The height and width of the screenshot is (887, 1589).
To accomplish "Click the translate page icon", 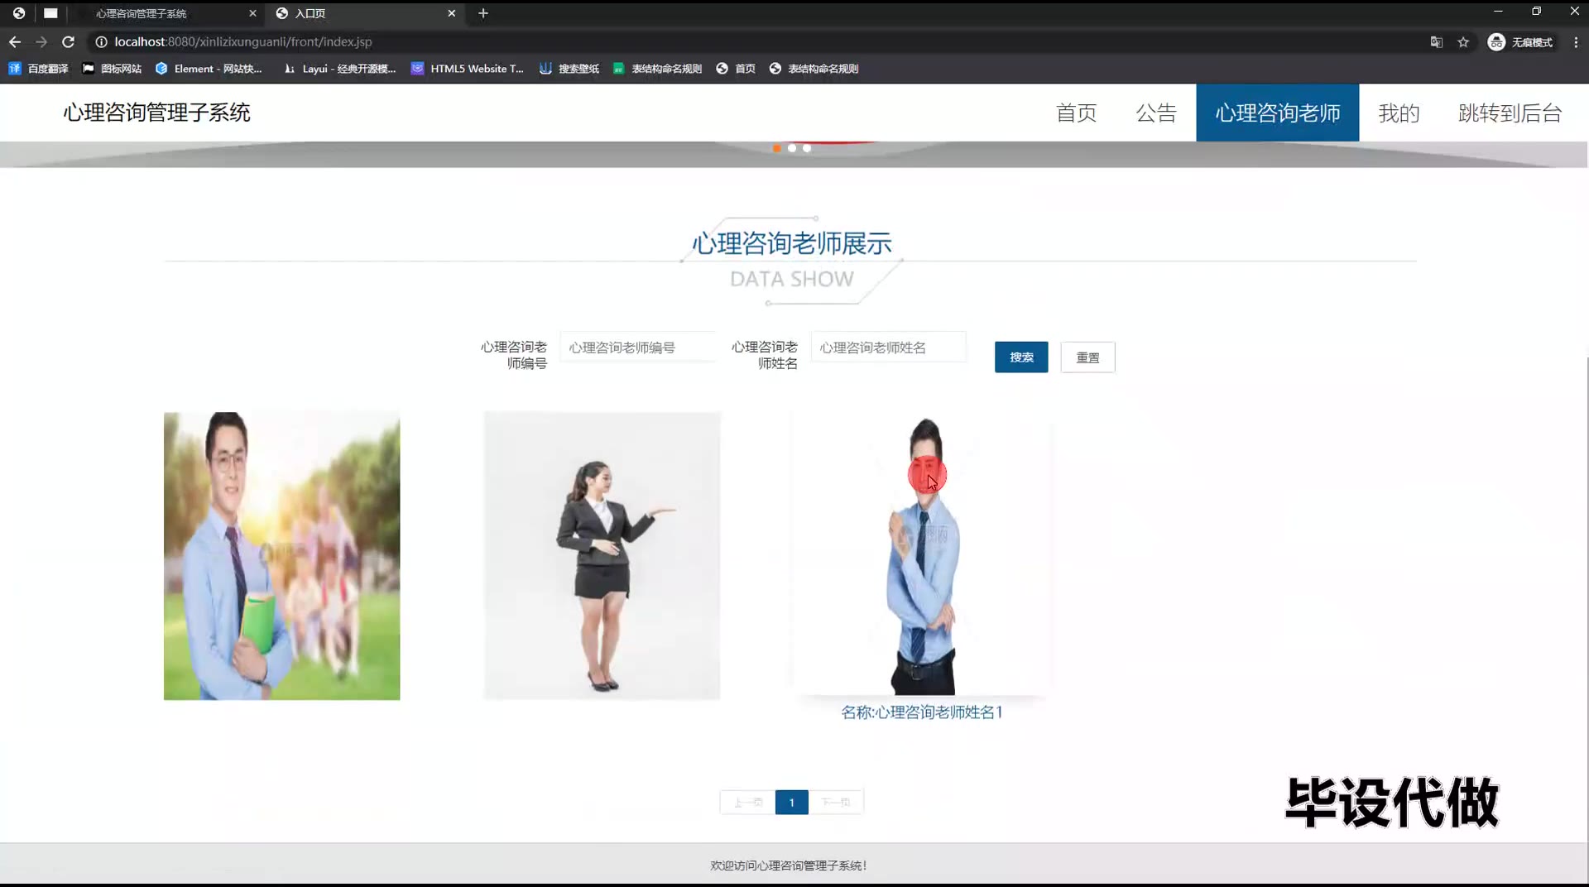I will click(1436, 42).
